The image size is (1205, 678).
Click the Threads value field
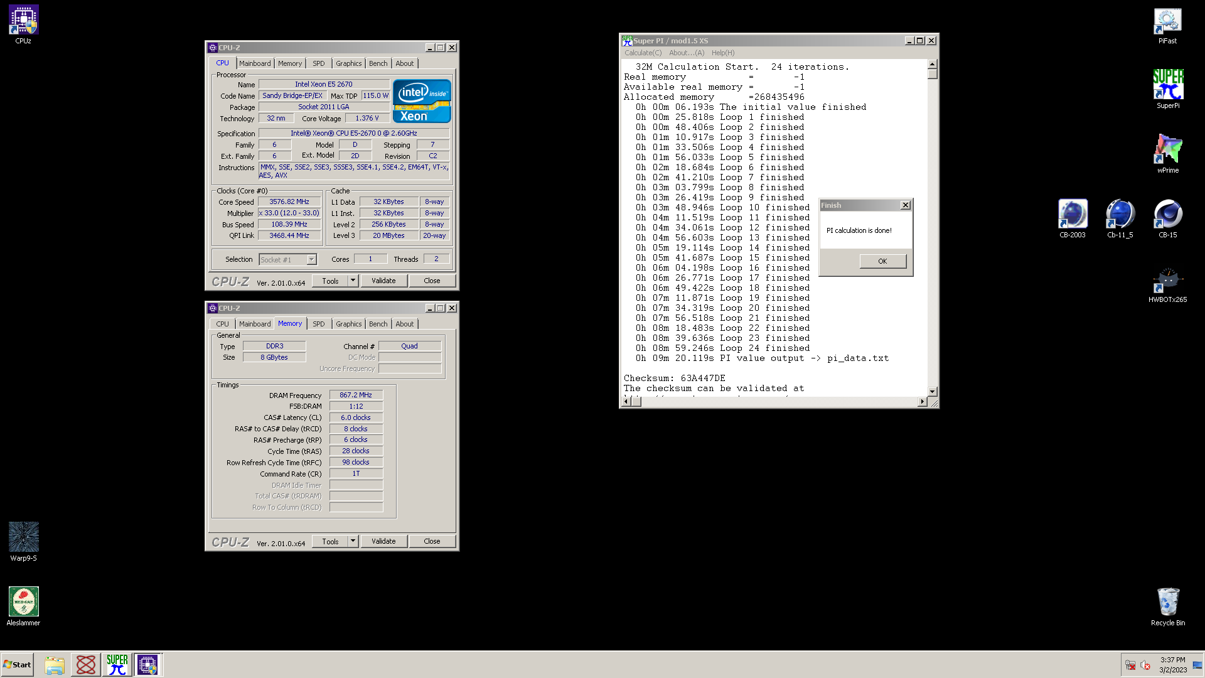pos(436,259)
